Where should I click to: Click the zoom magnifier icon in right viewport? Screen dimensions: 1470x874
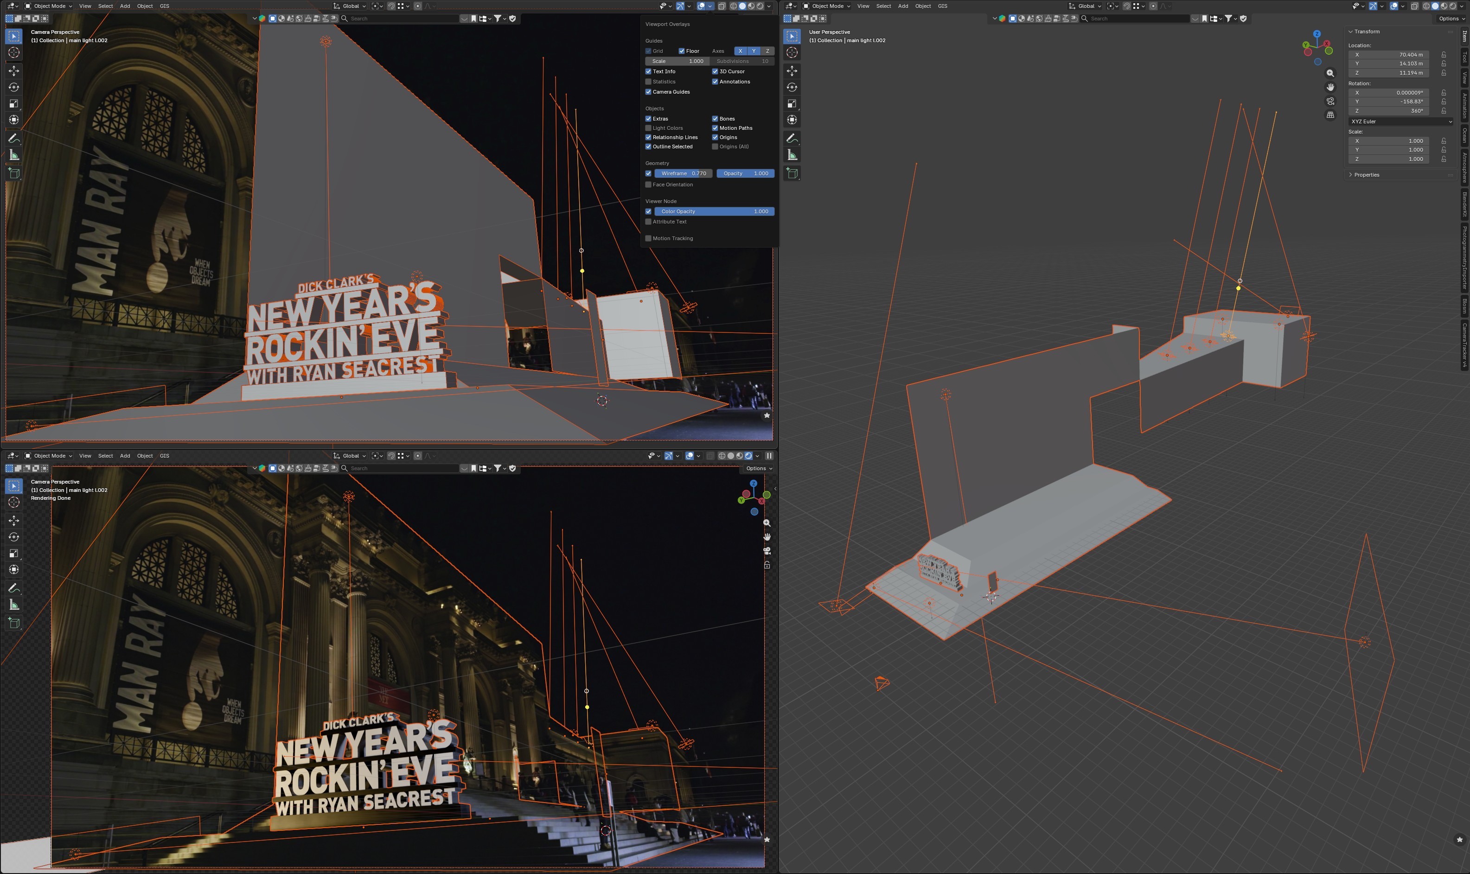coord(1330,73)
